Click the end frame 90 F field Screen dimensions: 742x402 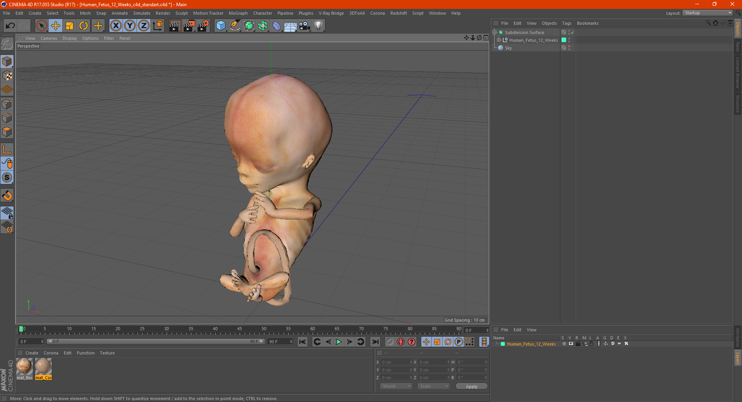280,342
